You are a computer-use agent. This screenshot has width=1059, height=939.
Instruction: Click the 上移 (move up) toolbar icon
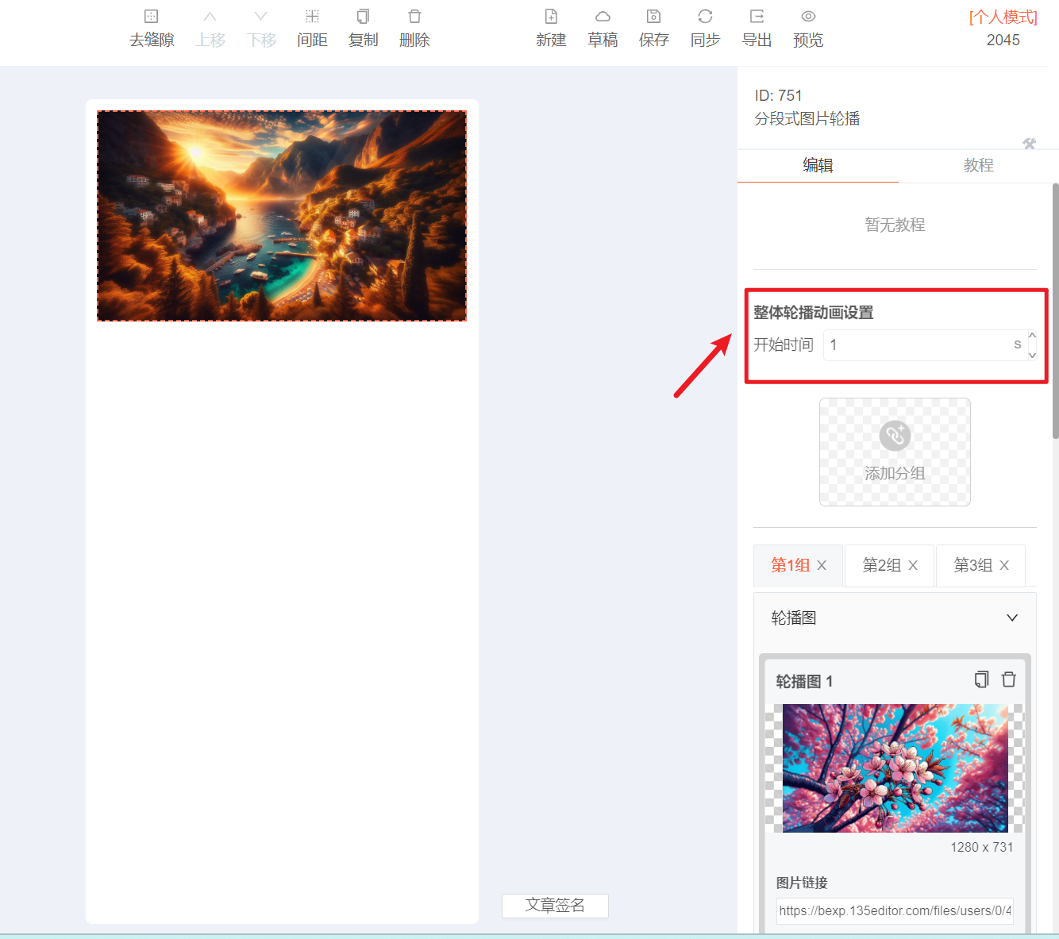tap(210, 17)
